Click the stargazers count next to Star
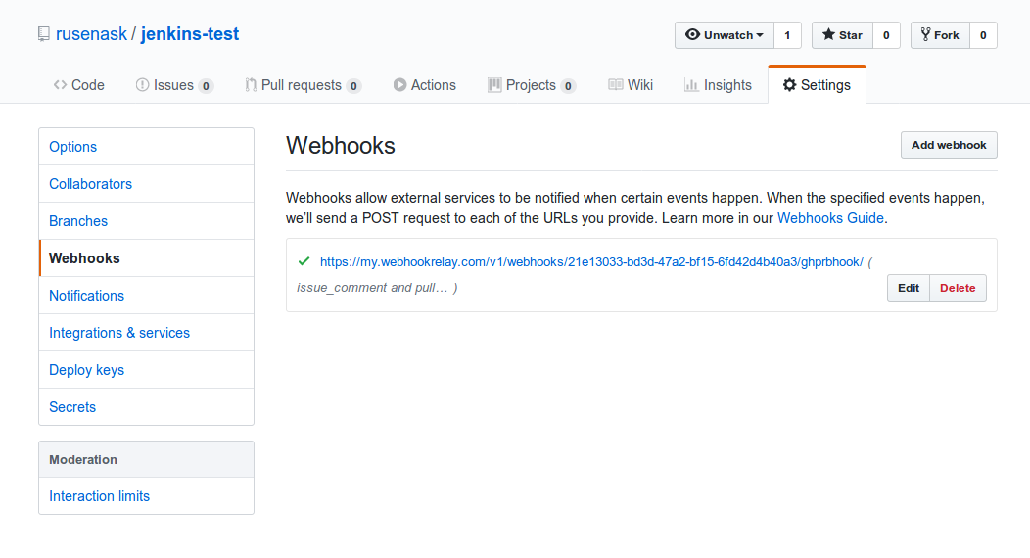1030x558 pixels. (886, 35)
